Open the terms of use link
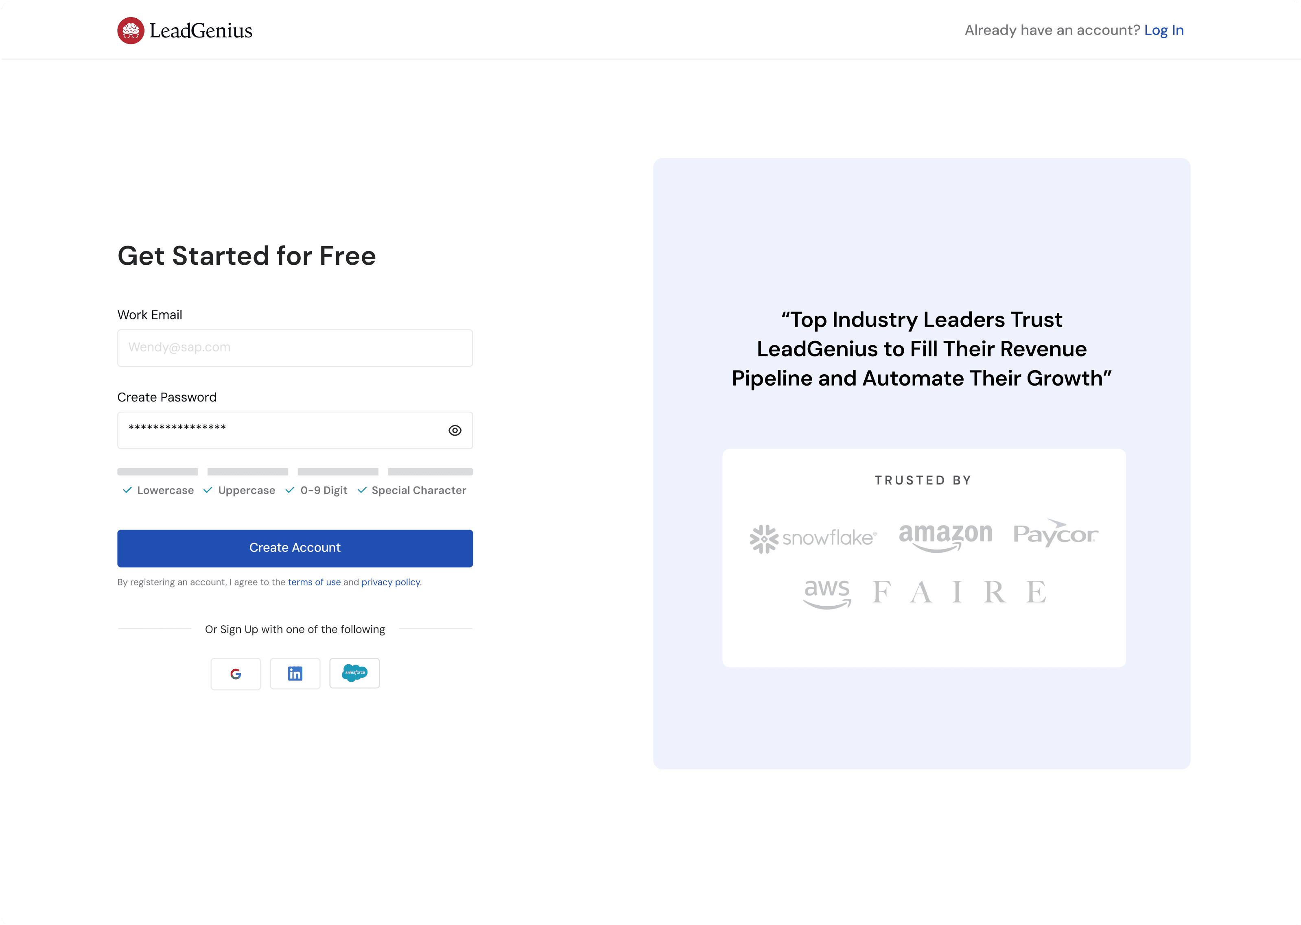Screen dimensions: 1301x925 pyautogui.click(x=314, y=582)
